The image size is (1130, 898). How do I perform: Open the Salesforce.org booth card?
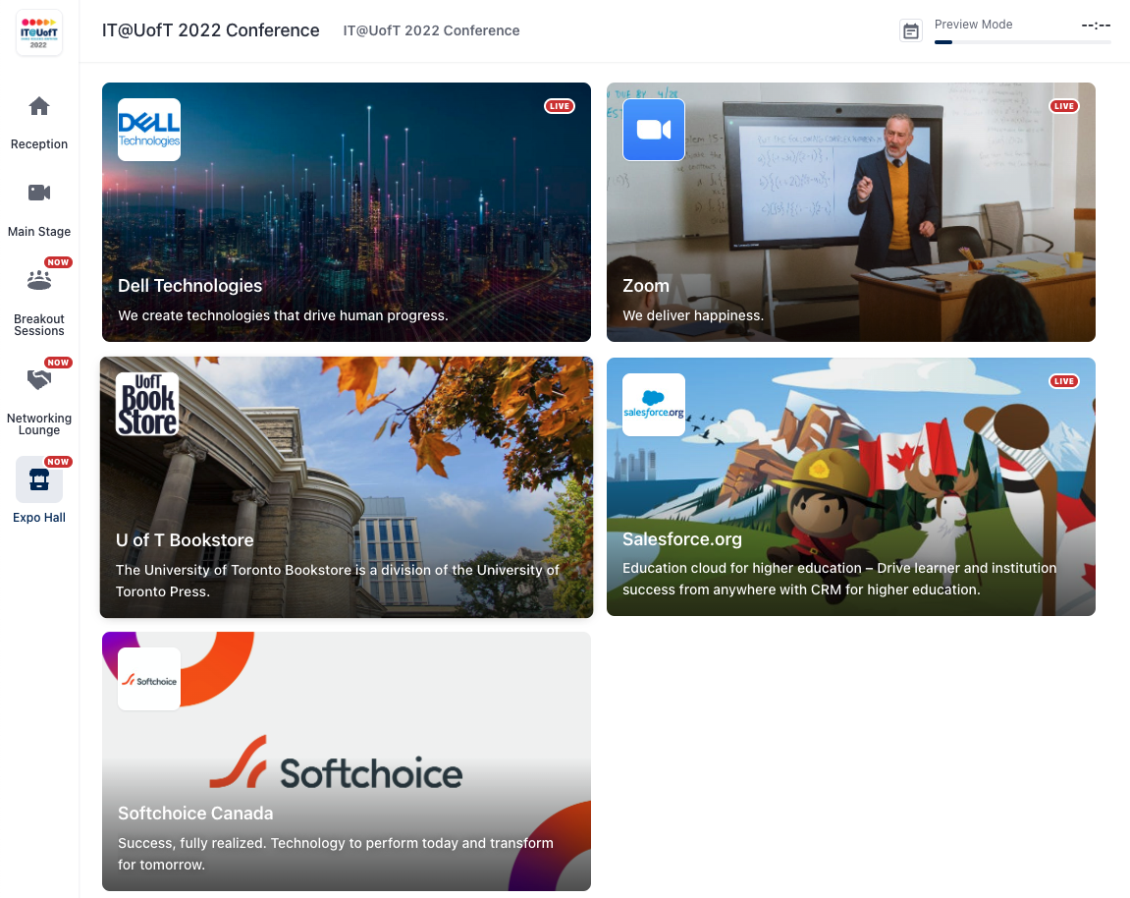[x=851, y=487]
